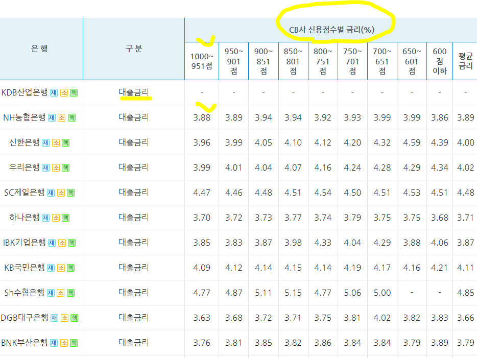Click 우리은행's blue 재 badge
The height and width of the screenshot is (358, 477).
coord(45,168)
